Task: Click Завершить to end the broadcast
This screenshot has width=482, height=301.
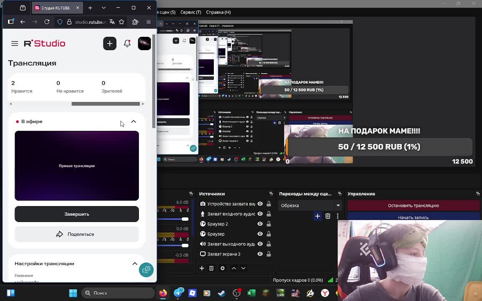Action: click(x=77, y=214)
